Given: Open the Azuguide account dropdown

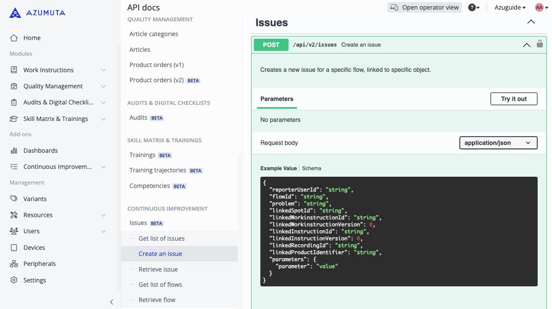Looking at the screenshot, I should coord(510,7).
